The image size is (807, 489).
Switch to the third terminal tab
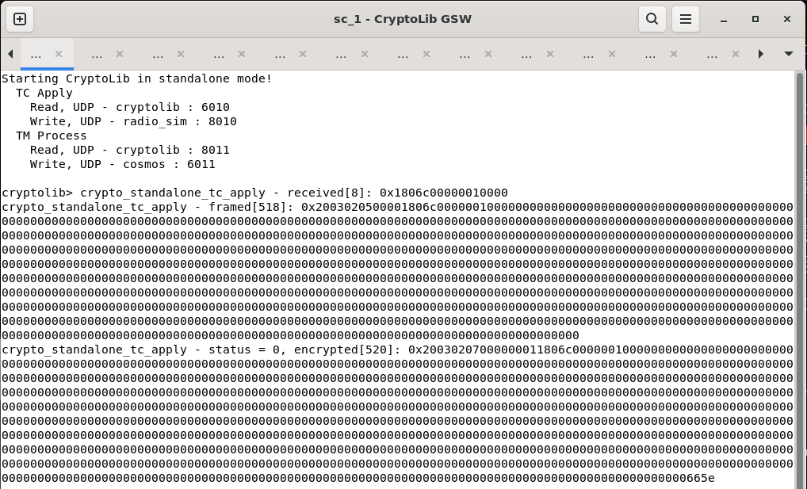tap(158, 54)
